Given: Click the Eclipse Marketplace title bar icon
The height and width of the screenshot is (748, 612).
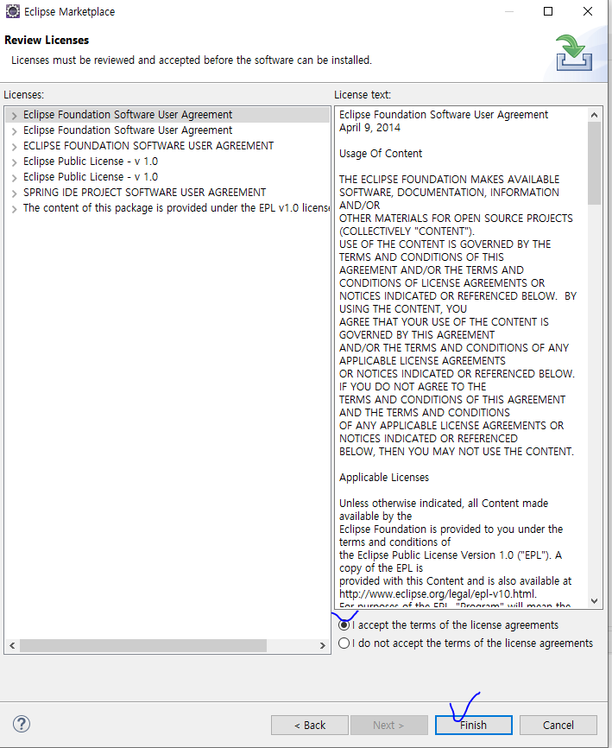Looking at the screenshot, I should click(13, 11).
